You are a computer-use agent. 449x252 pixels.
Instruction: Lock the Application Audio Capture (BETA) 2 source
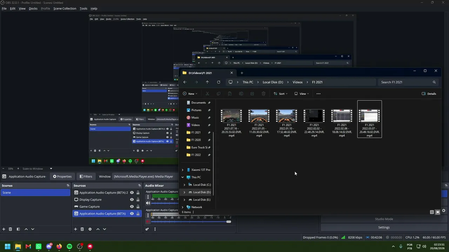point(138,192)
